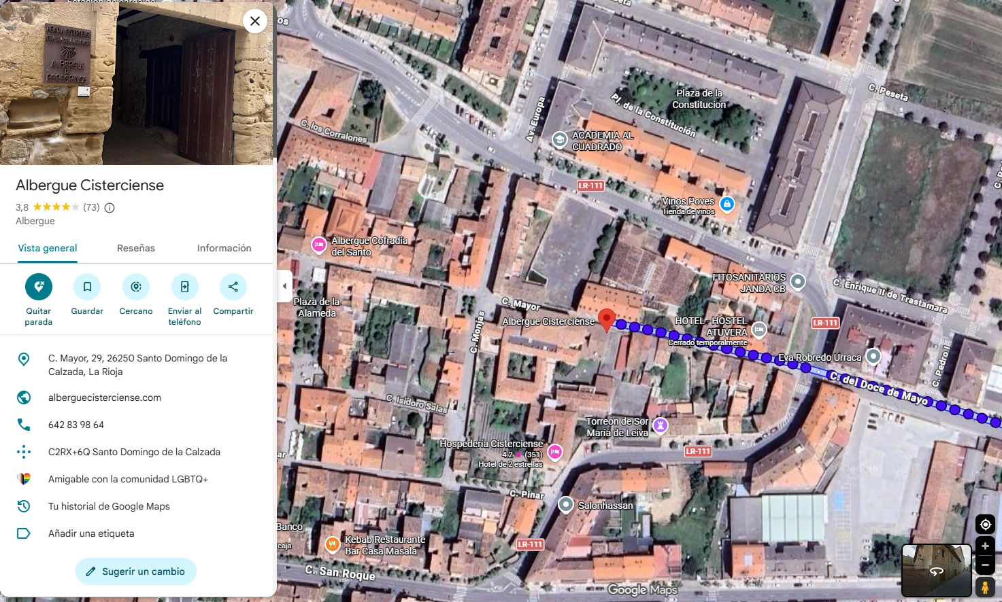Select the Vinos Poves shop marker

tap(727, 204)
